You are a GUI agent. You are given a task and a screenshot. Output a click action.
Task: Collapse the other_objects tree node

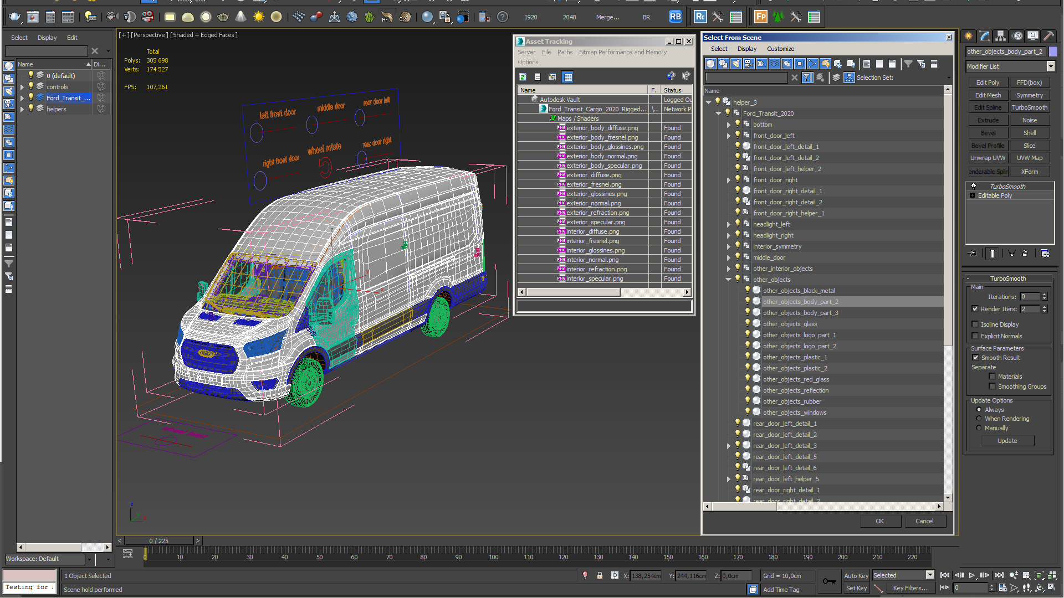[729, 280]
